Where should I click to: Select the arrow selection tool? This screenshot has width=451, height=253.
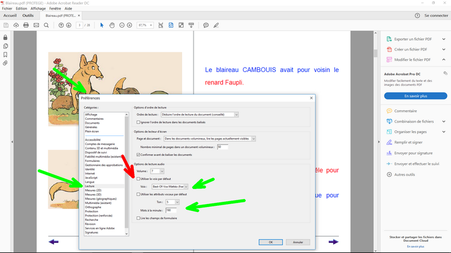pos(101,25)
